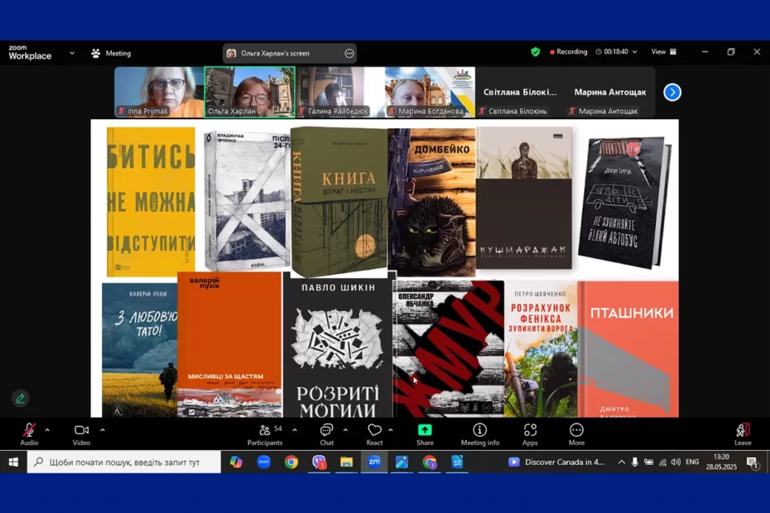Open the Photos app from the taskbar
Viewport: 770px width, 513px height.
[x=402, y=462]
